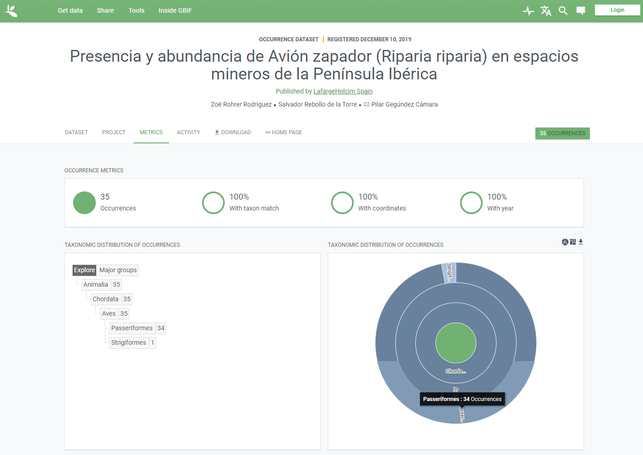Click the Strigiformes segment in the chart
Screen dimensions: 643x455
449,273
